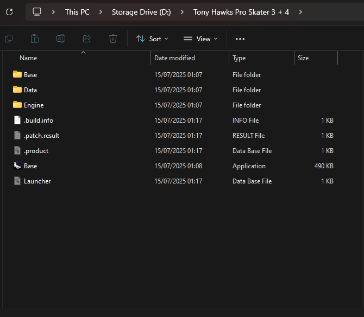Viewport: 364px width, 317px height.
Task: Open the See more (three dots) menu
Action: tap(240, 39)
